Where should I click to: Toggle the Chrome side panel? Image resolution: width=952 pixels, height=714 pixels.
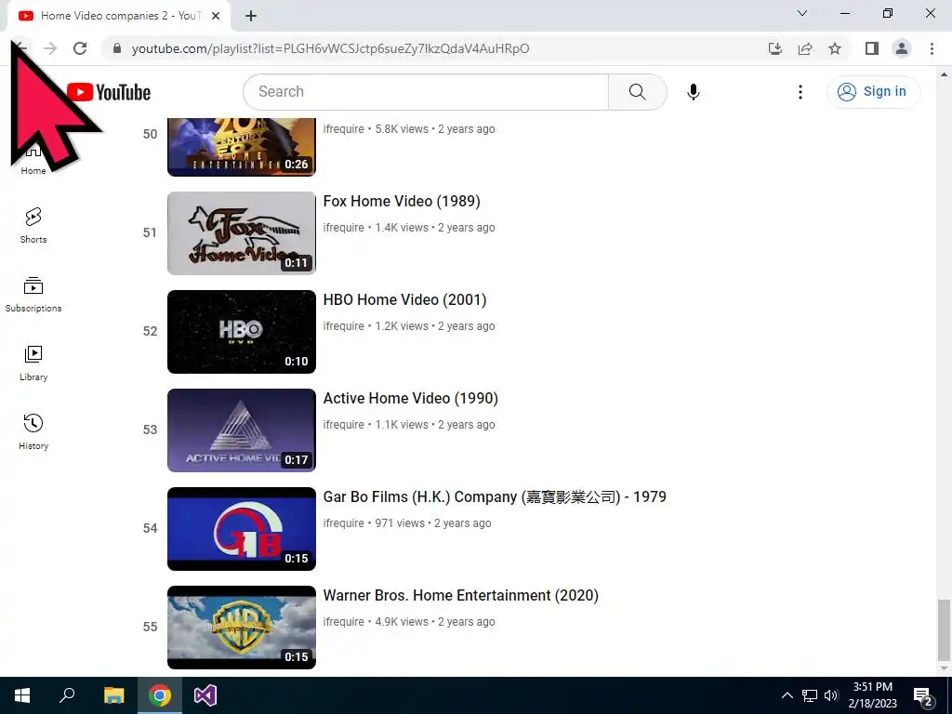[x=872, y=48]
